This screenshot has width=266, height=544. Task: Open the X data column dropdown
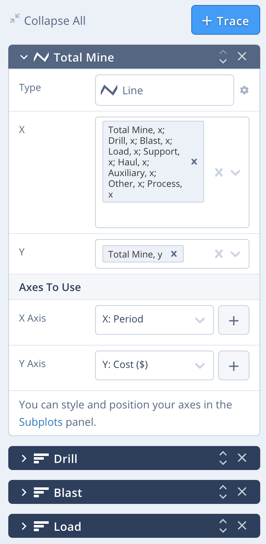point(235,172)
